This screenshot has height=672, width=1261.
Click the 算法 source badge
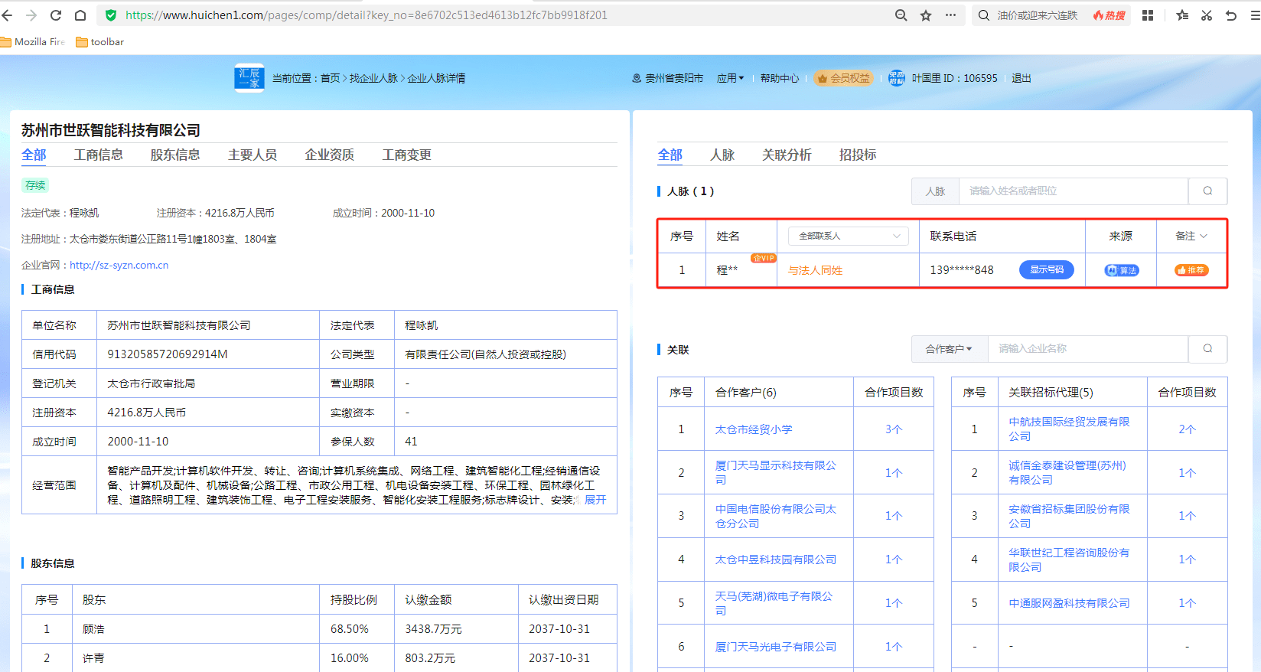click(x=1122, y=270)
